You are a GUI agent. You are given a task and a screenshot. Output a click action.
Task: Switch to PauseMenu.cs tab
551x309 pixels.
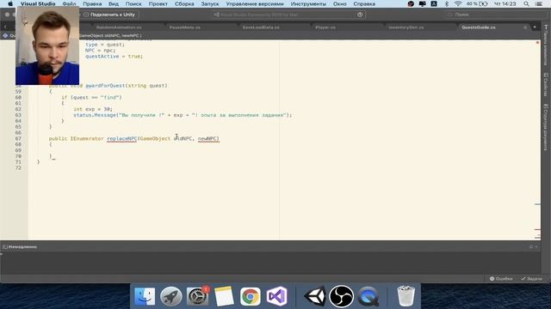184,27
